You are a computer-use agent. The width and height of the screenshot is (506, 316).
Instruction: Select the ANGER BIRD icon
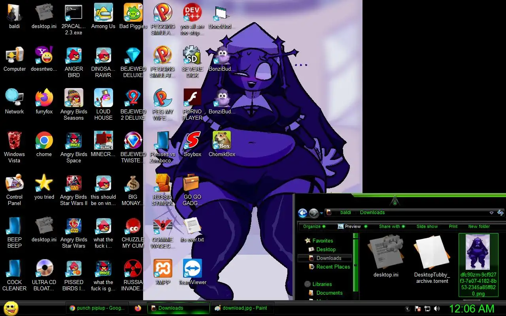pyautogui.click(x=74, y=62)
